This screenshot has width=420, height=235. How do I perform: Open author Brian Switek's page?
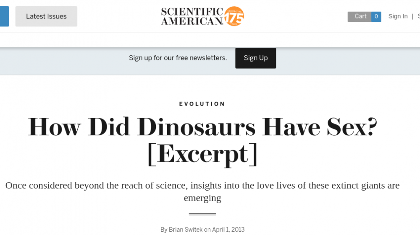(x=185, y=230)
